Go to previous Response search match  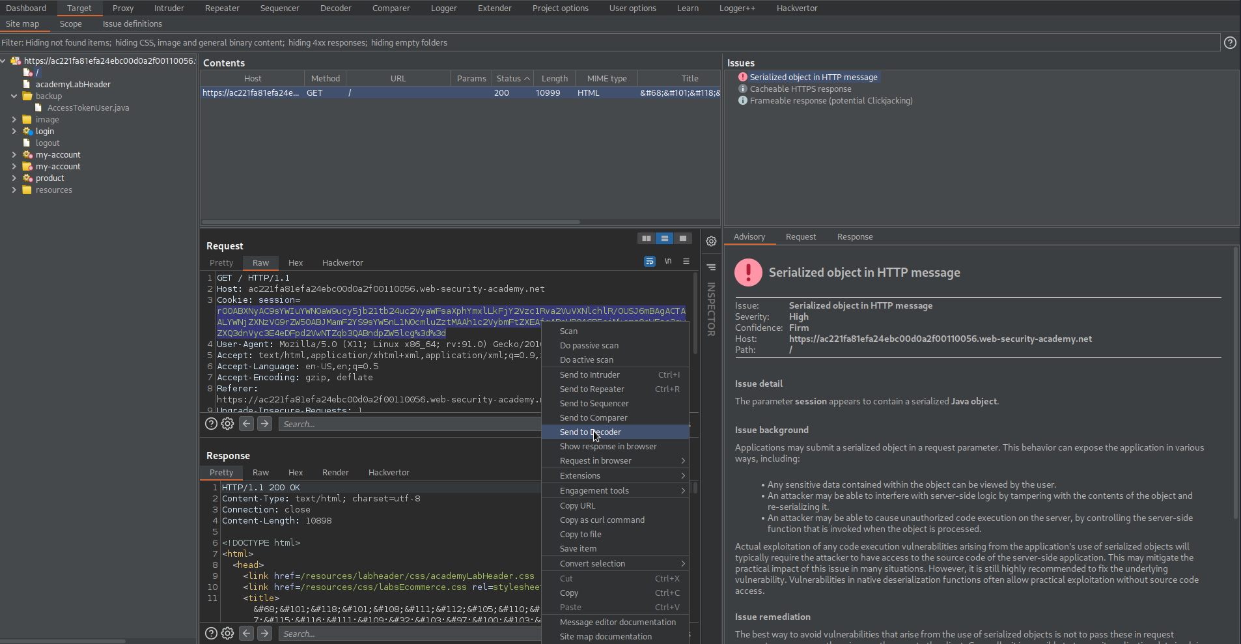246,634
